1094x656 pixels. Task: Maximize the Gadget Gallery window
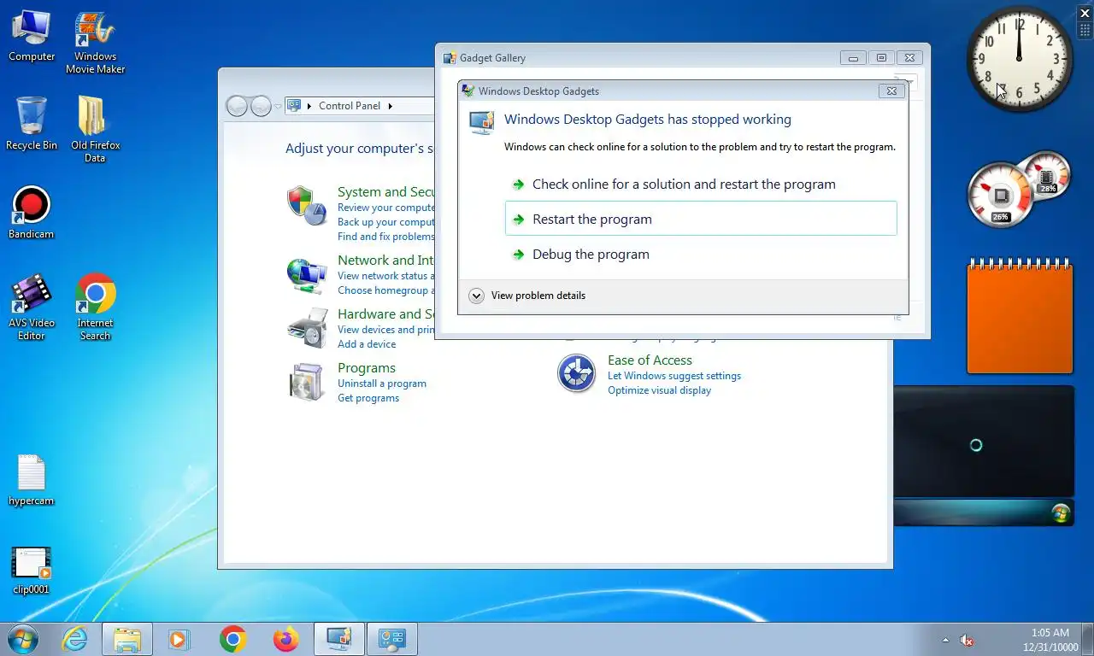click(881, 58)
